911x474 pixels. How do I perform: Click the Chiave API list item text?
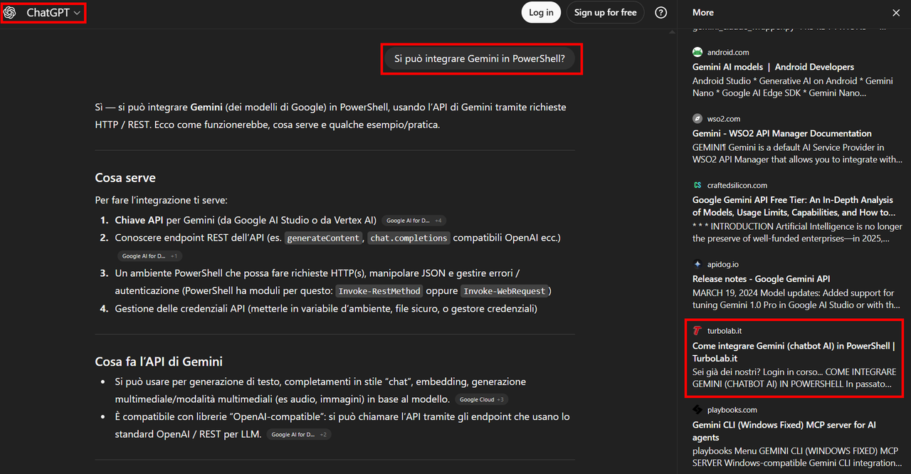coord(246,221)
